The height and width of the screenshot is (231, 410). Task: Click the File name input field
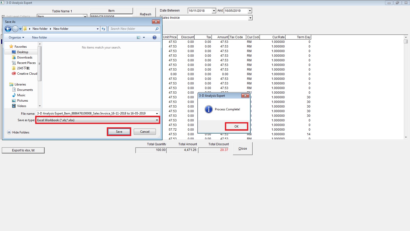[95, 113]
